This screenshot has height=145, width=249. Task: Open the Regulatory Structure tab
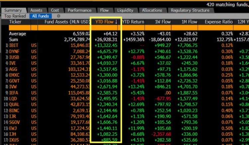point(190,10)
